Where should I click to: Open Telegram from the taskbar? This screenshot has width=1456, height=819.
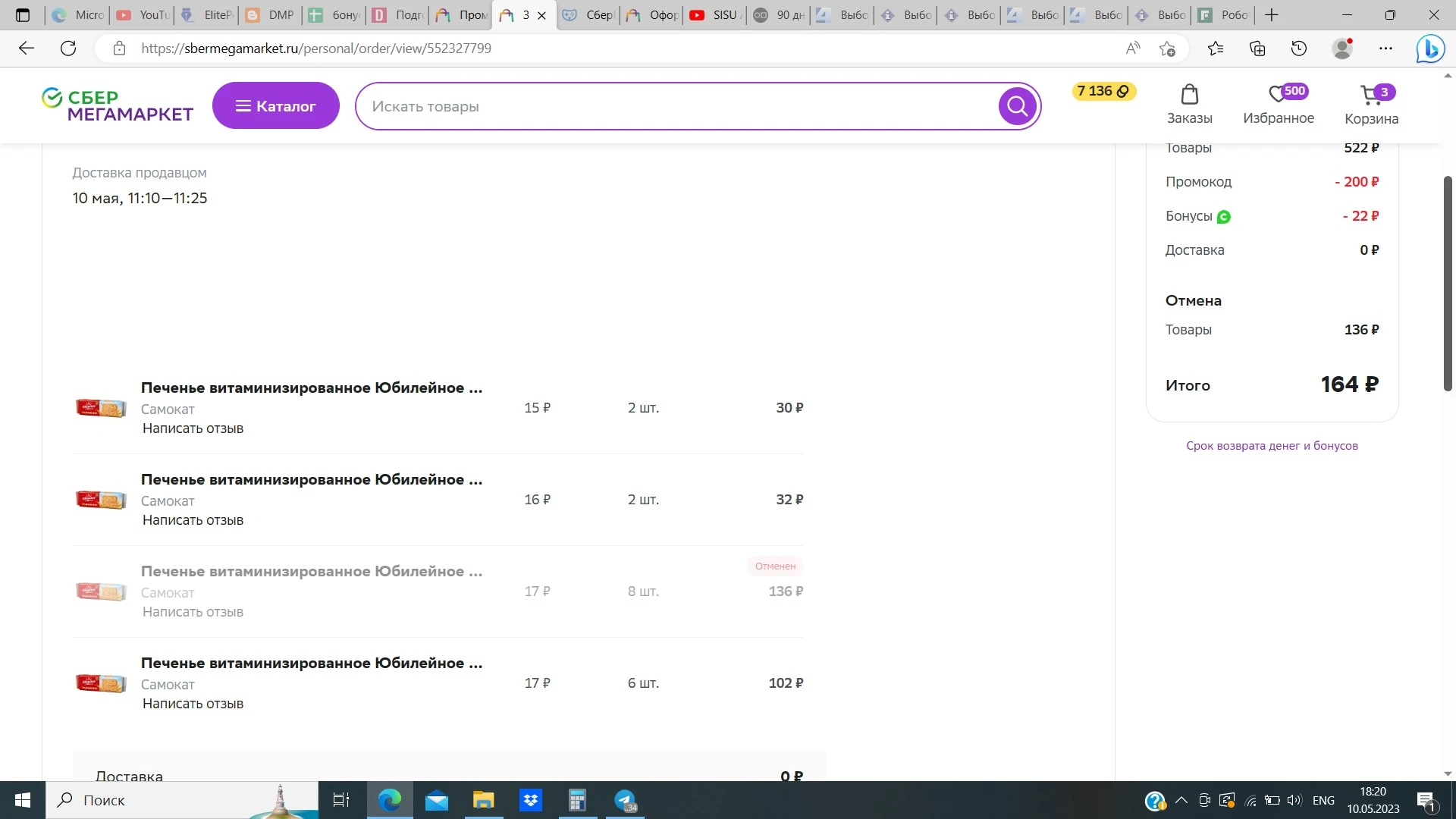pyautogui.click(x=625, y=800)
